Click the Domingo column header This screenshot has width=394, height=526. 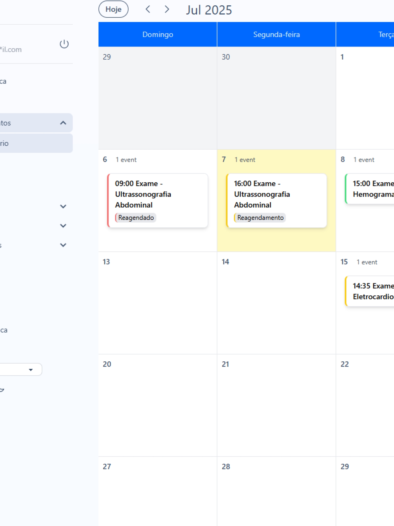pos(157,34)
